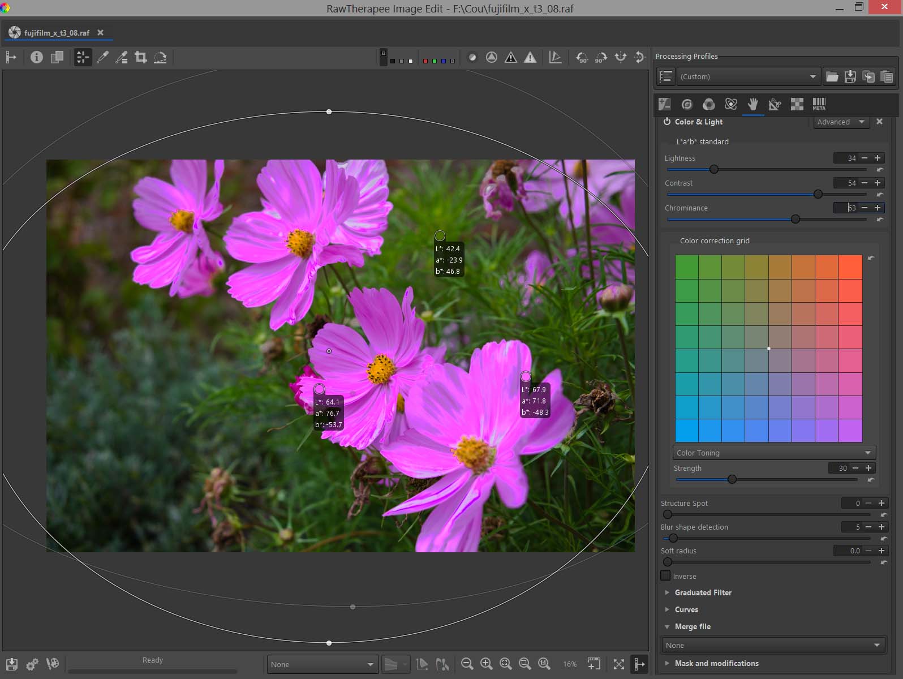Image resolution: width=903 pixels, height=679 pixels.
Task: Open the Local adjustments hand tab
Action: (752, 104)
